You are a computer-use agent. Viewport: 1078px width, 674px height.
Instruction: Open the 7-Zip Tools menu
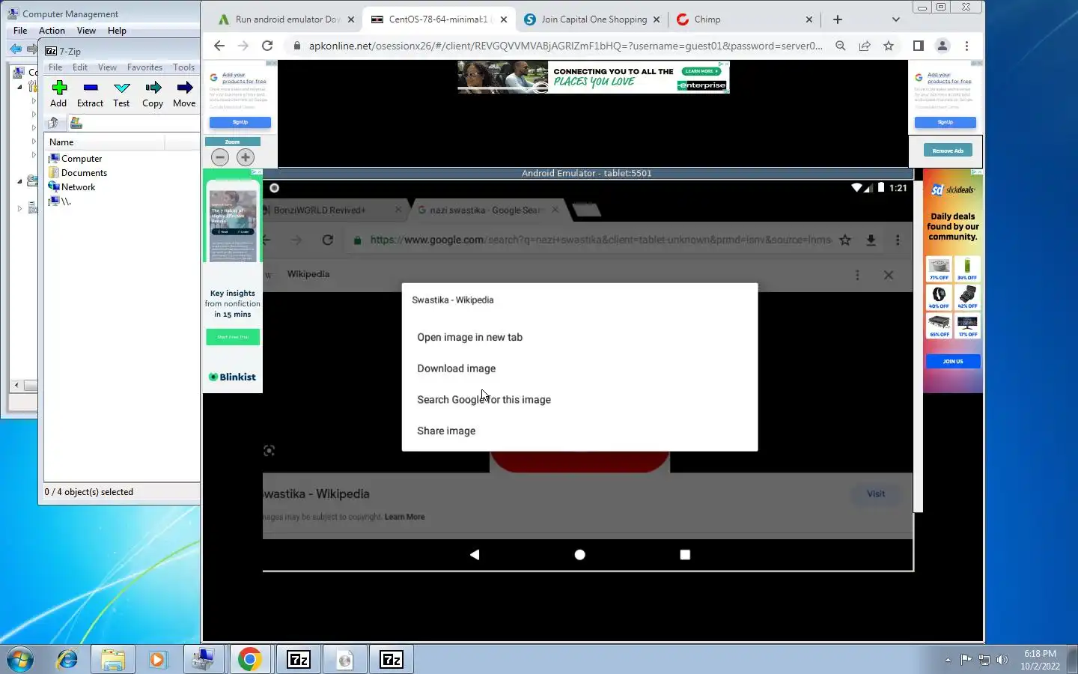point(183,67)
